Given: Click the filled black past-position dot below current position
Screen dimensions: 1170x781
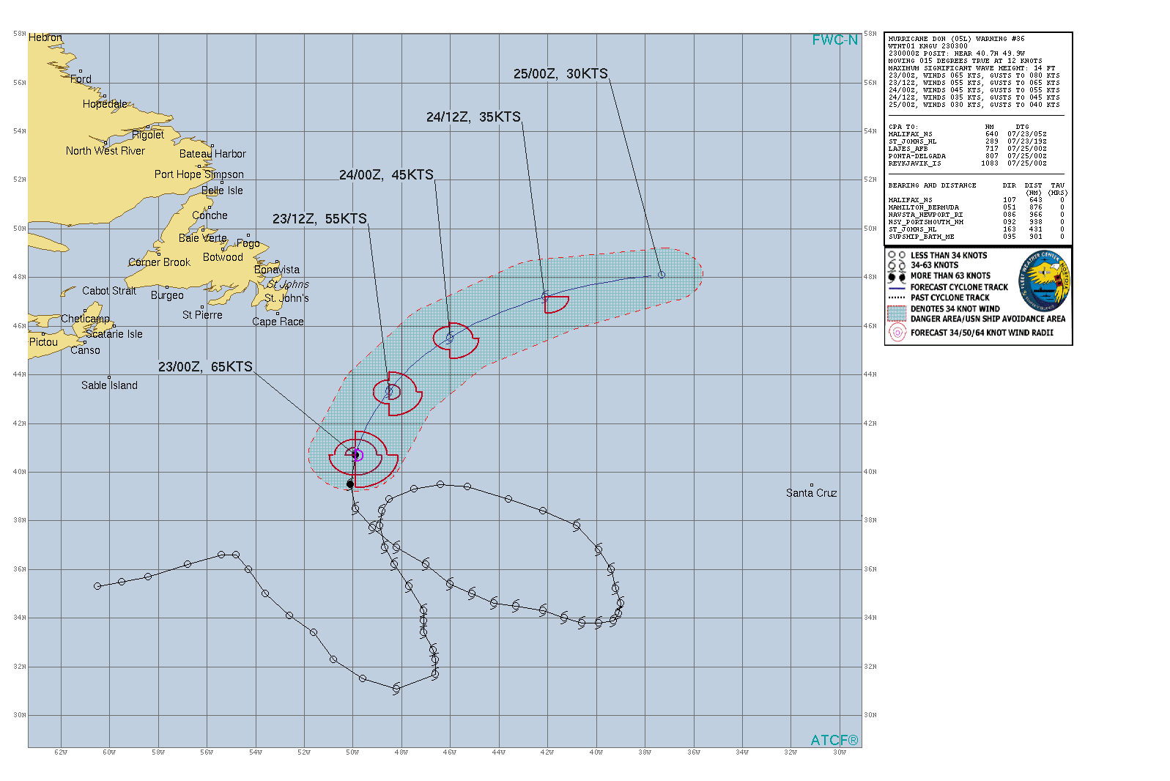Looking at the screenshot, I should [x=350, y=484].
